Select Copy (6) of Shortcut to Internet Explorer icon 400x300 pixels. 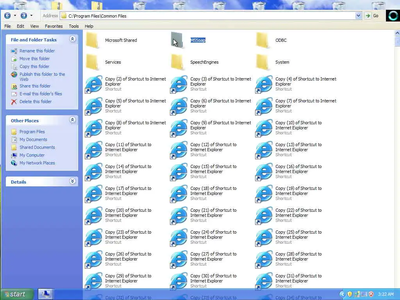(x=179, y=106)
